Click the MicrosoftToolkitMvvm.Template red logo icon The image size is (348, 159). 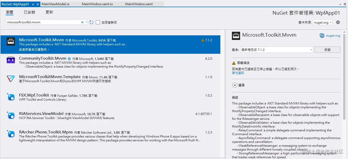[11, 78]
